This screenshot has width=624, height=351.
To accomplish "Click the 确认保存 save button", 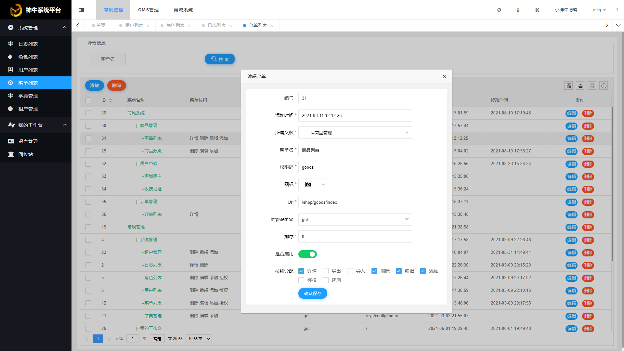I will point(312,293).
